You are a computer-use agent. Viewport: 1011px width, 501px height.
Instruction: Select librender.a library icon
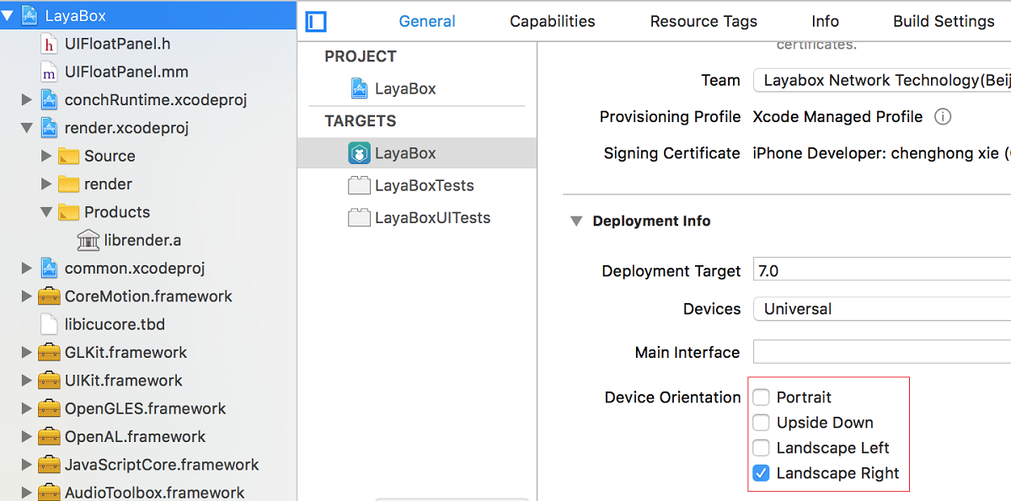[x=88, y=241]
